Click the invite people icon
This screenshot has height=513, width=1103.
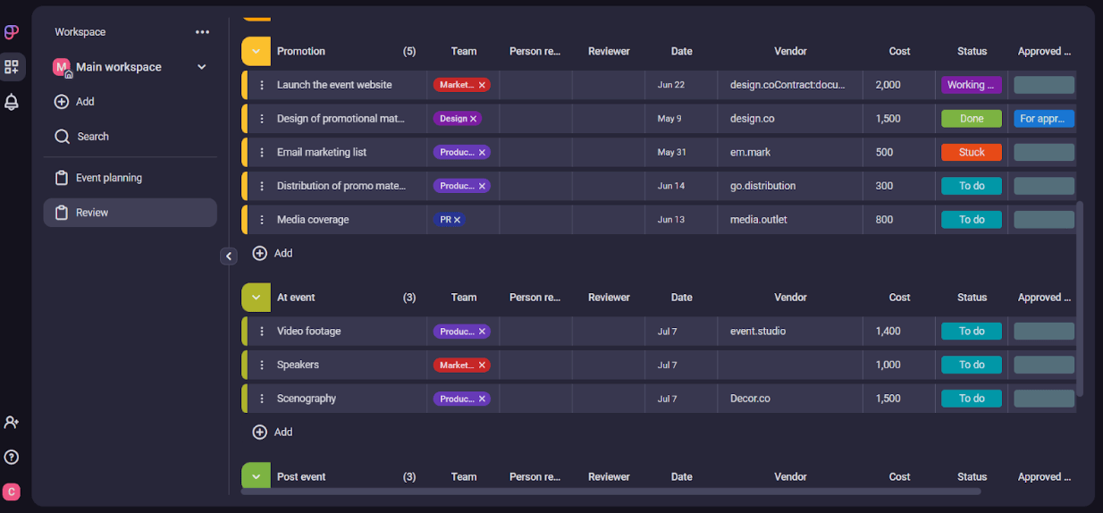(x=12, y=422)
